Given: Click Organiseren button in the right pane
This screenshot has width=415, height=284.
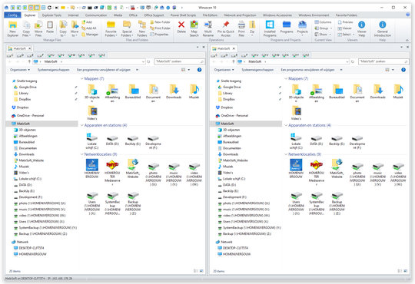Looking at the screenshot, I should click(x=224, y=70).
